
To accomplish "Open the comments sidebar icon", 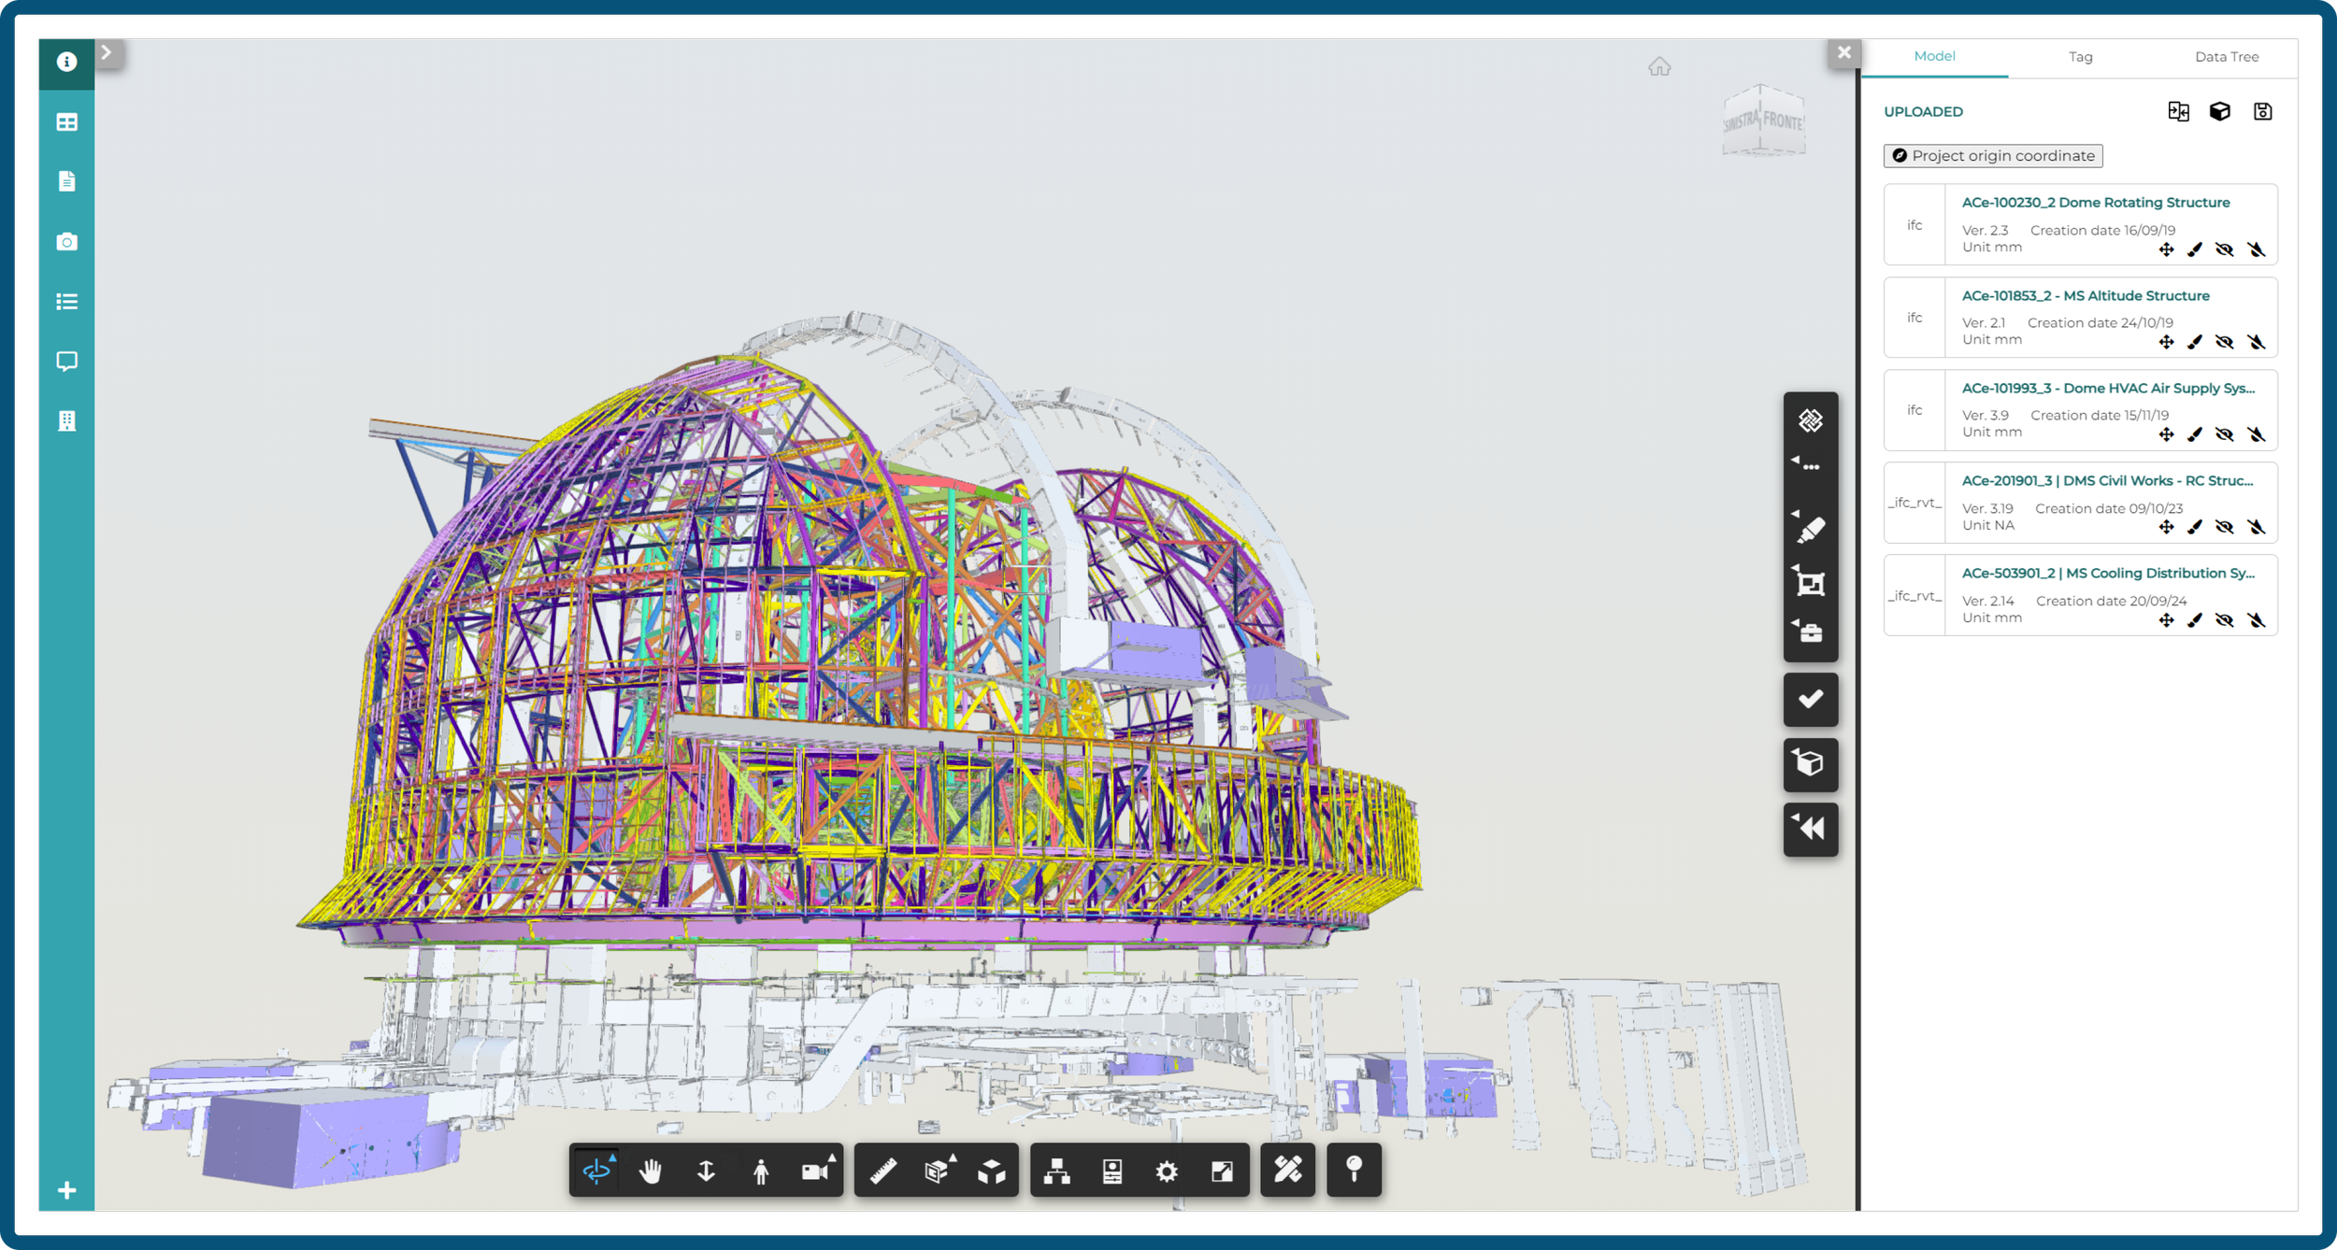I will (x=66, y=362).
